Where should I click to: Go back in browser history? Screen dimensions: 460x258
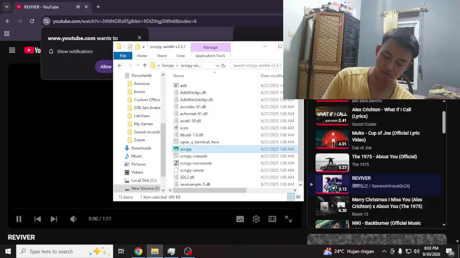[x=8, y=21]
